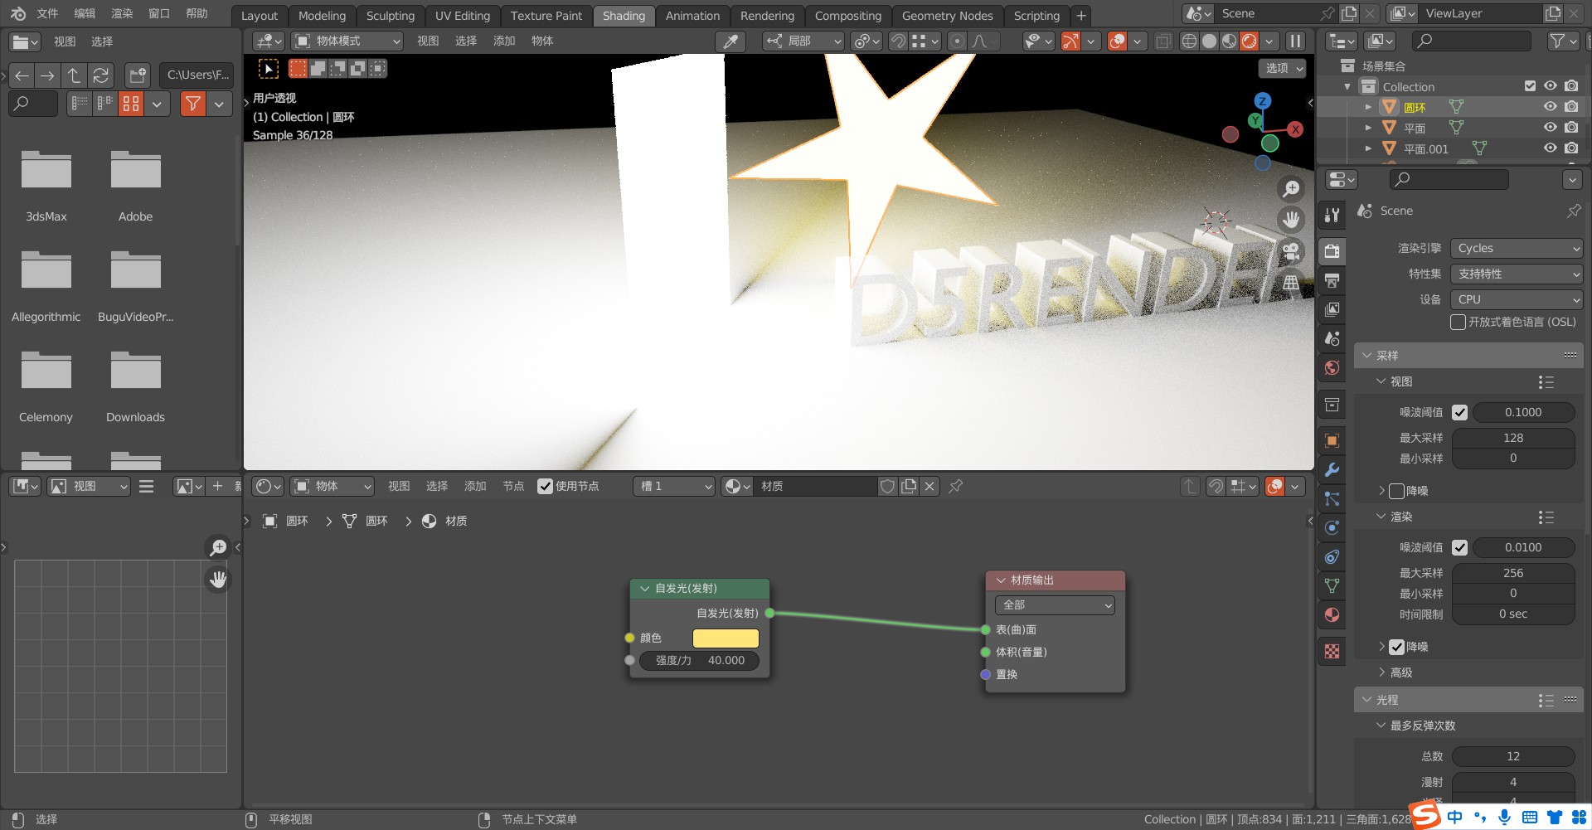Expand the 高级 (Advanced) section
The image size is (1592, 830).
[1400, 672]
